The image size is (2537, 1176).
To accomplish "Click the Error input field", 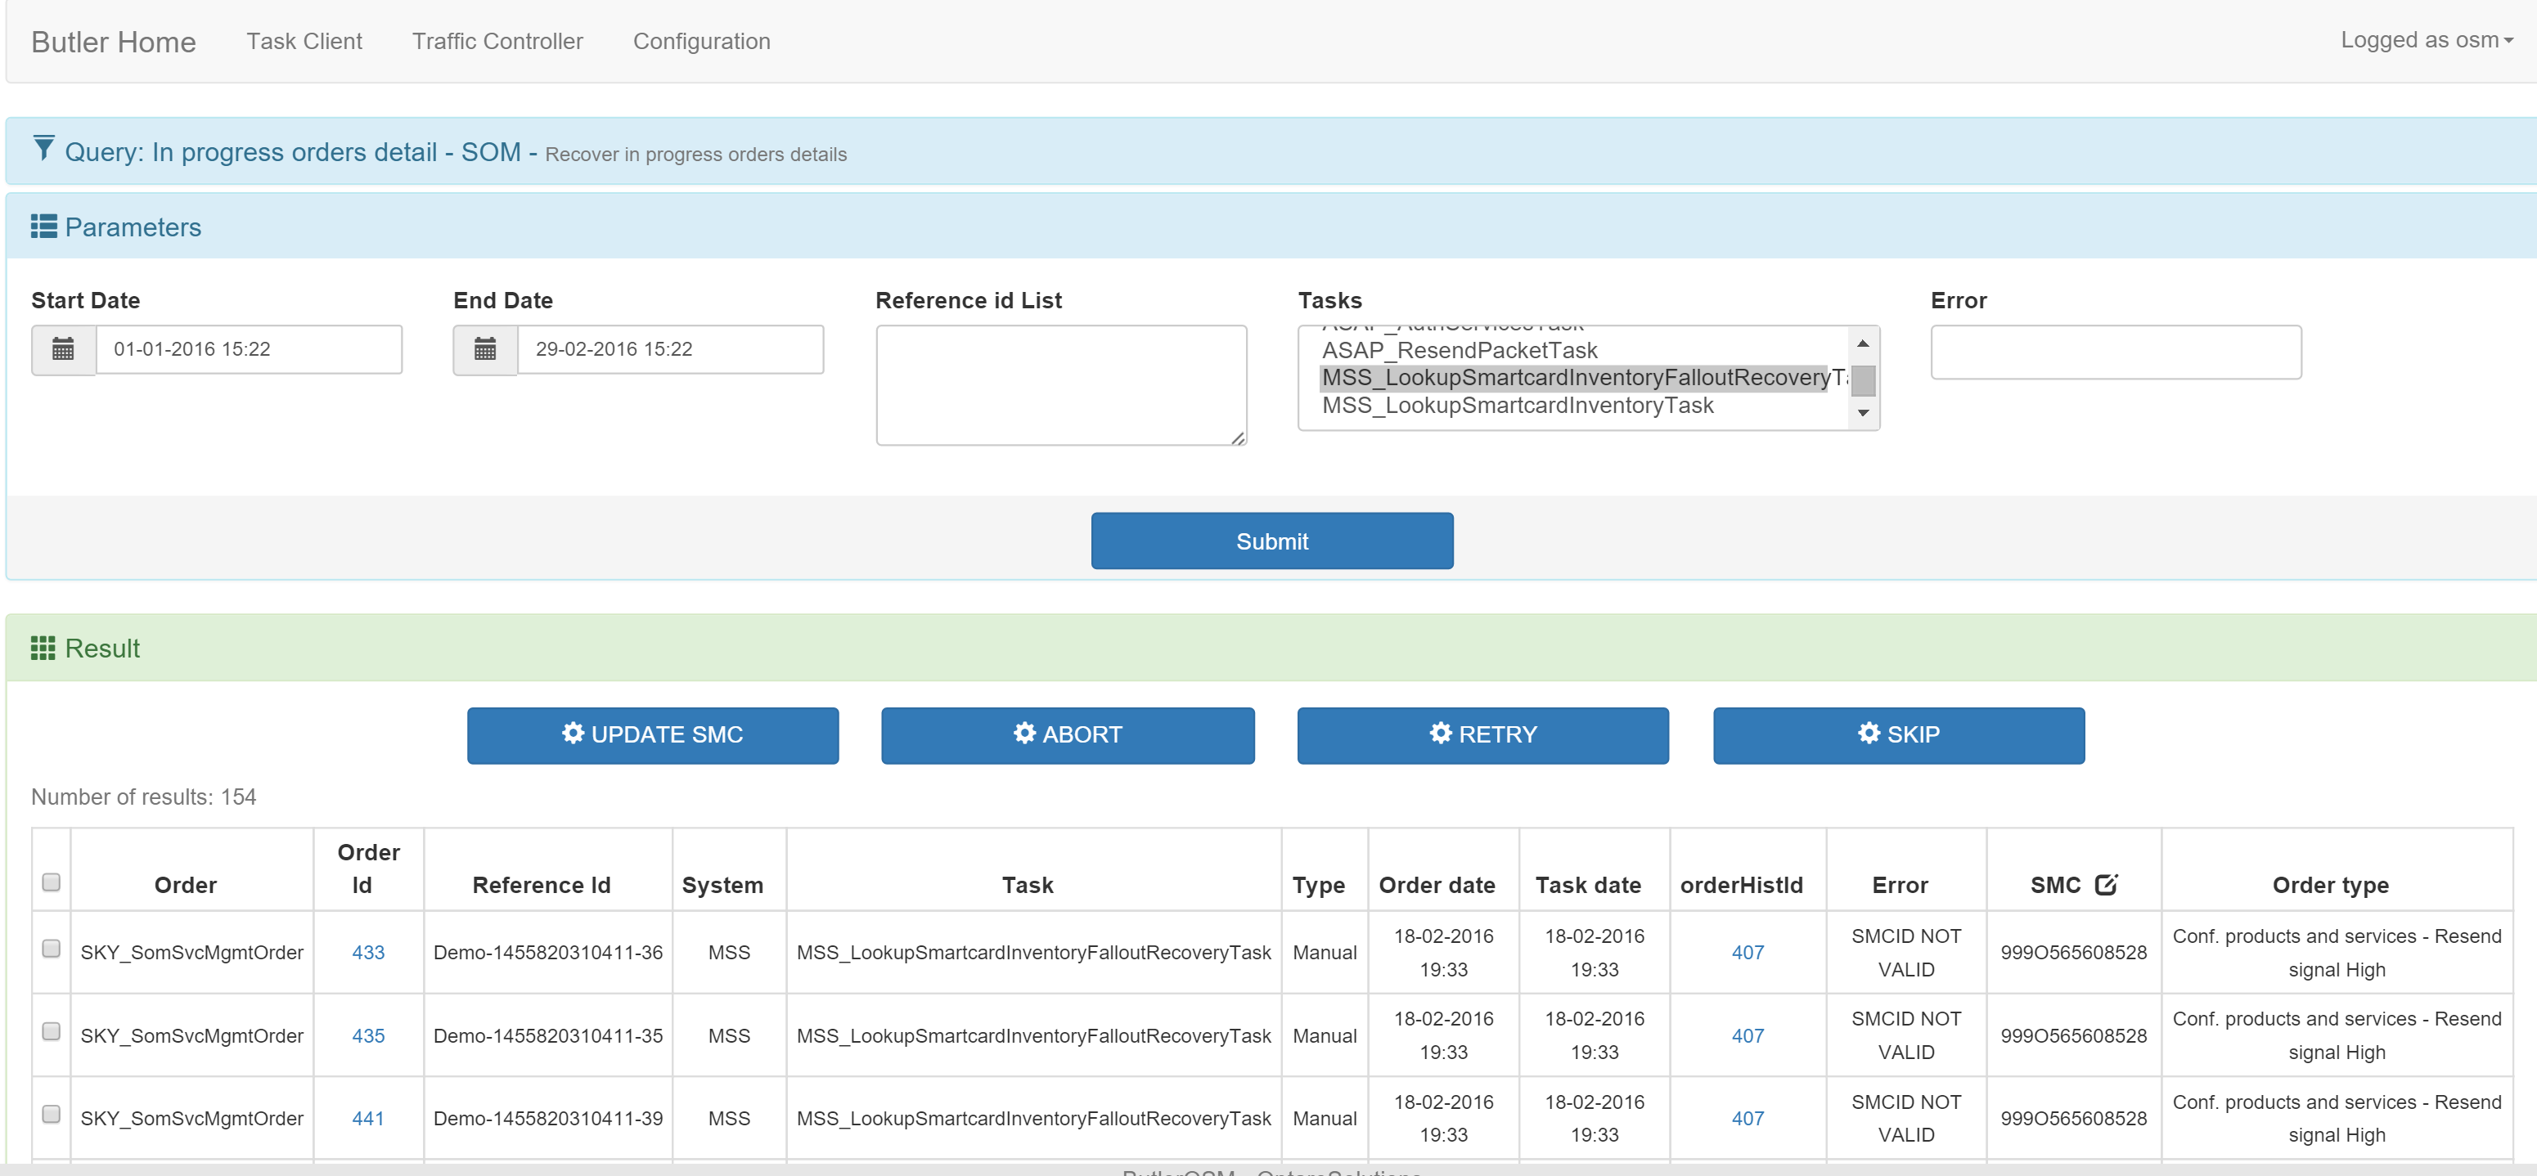I will click(2116, 352).
